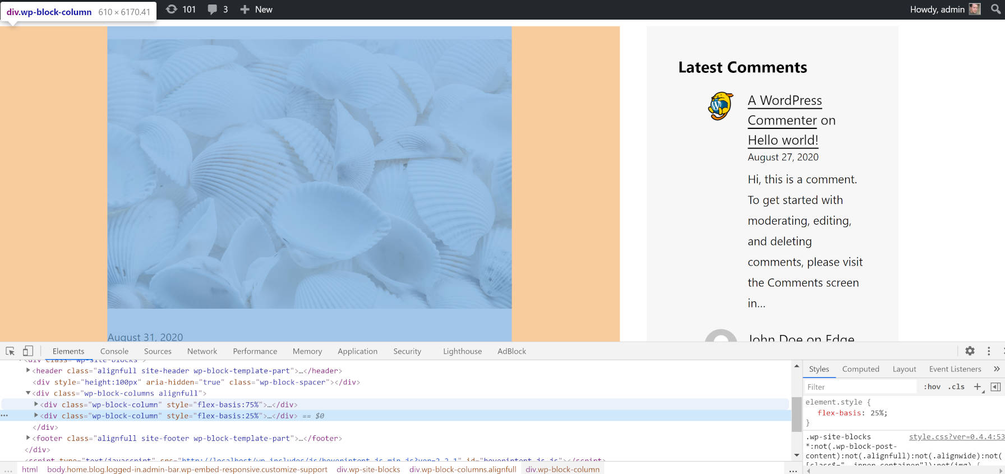Expand the header site-header element node
1005x474 pixels.
(x=28, y=370)
